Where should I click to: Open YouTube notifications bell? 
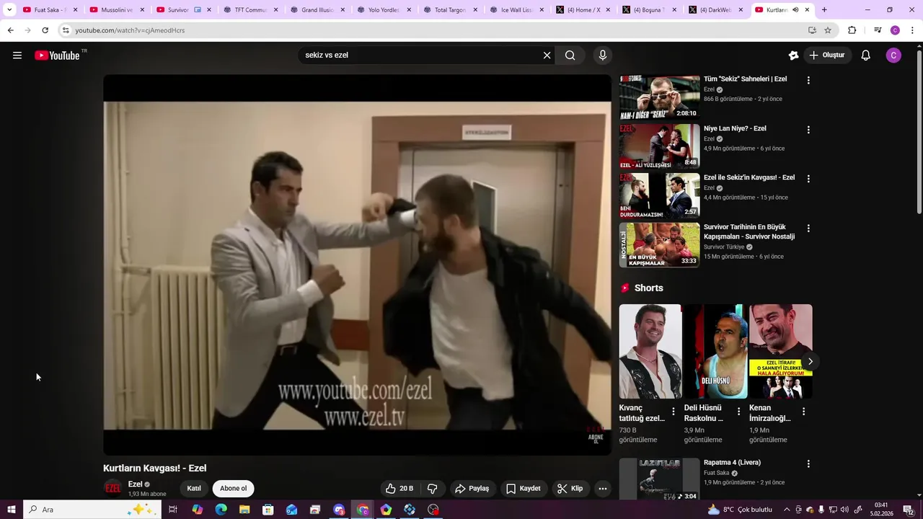point(865,56)
